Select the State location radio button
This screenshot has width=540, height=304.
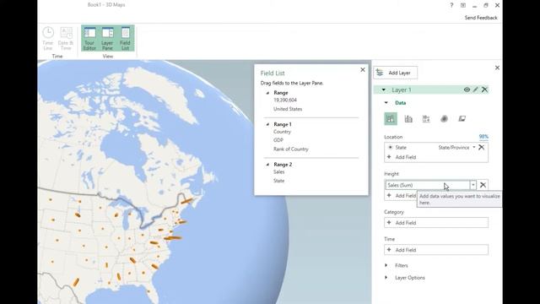[x=390, y=147]
